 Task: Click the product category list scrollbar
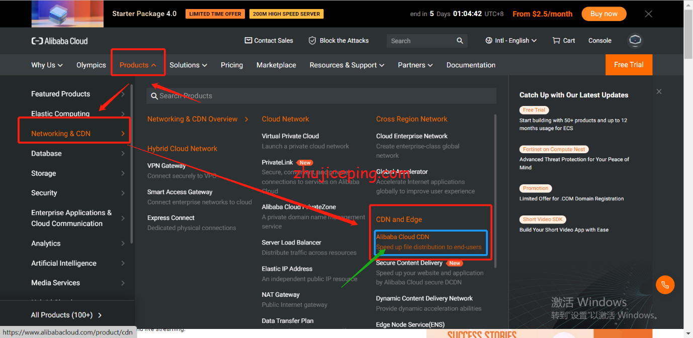(132, 164)
